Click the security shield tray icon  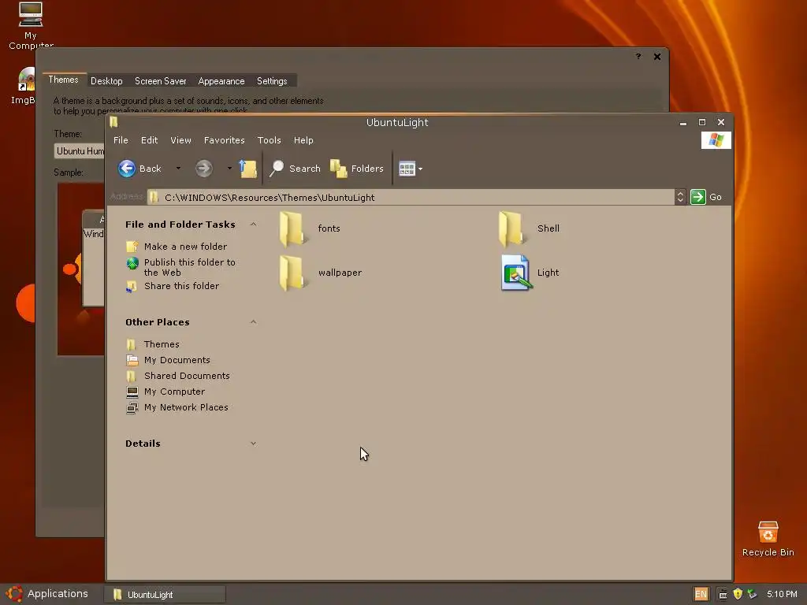tap(738, 594)
